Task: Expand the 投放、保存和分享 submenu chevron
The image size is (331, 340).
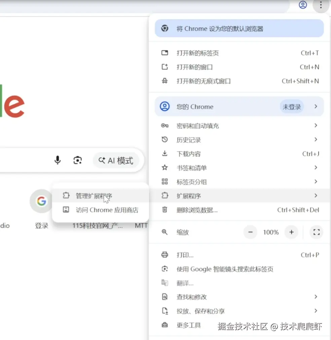Action: (316, 311)
